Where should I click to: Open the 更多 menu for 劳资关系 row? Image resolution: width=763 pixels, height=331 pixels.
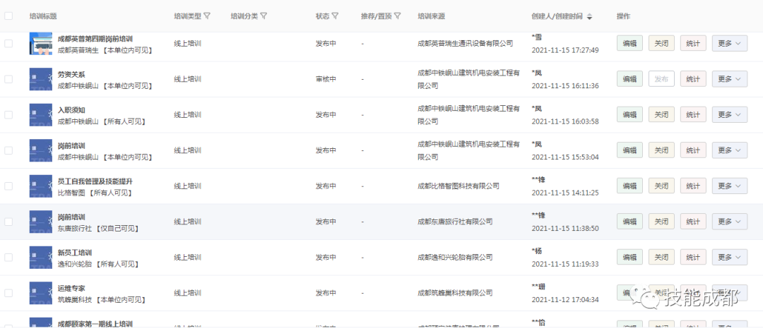coord(729,79)
